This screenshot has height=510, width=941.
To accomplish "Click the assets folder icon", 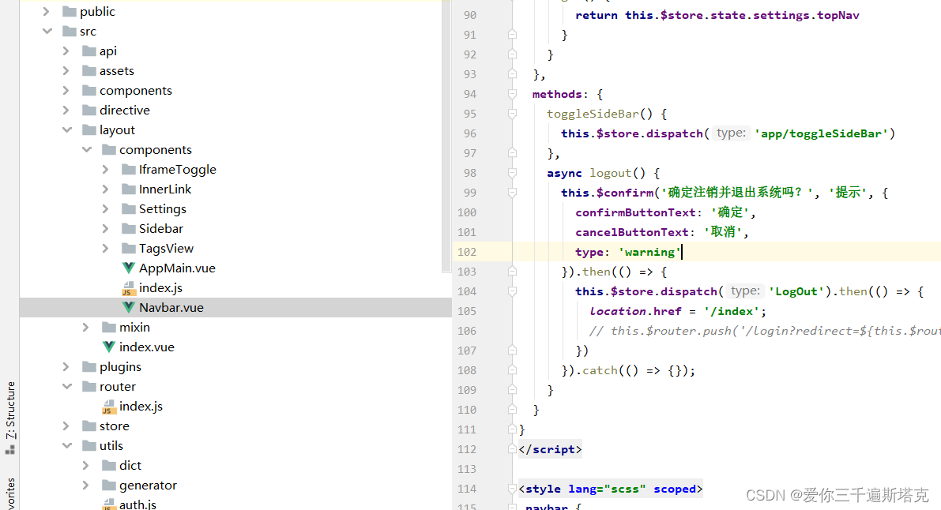I will pyautogui.click(x=89, y=71).
